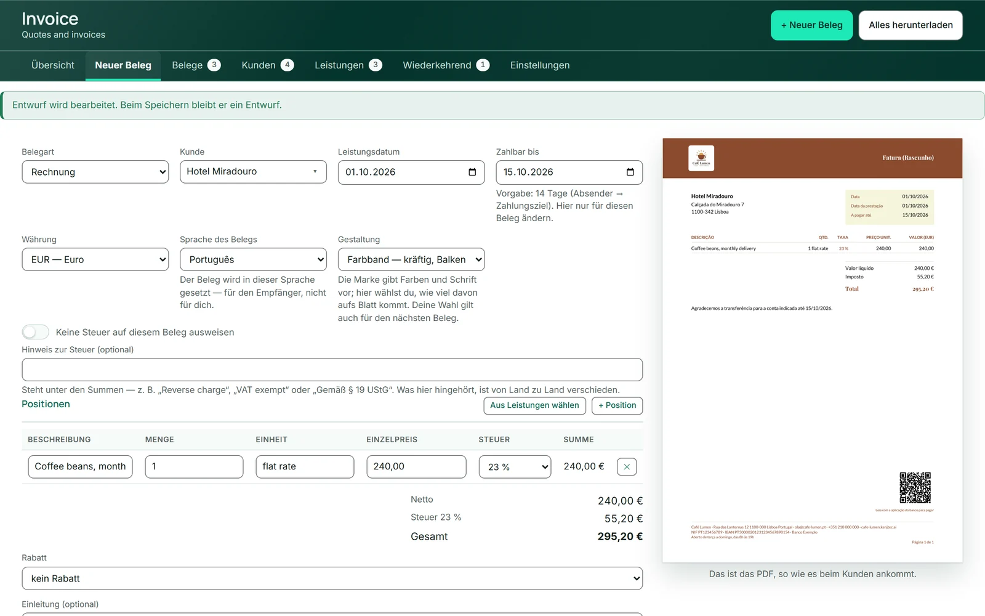Switch to the Übersicht tab
Screen dimensions: 985x616
click(53, 65)
